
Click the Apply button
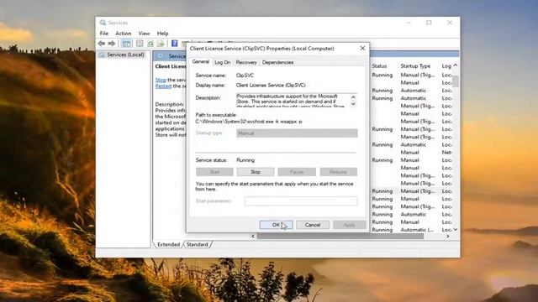pos(350,225)
